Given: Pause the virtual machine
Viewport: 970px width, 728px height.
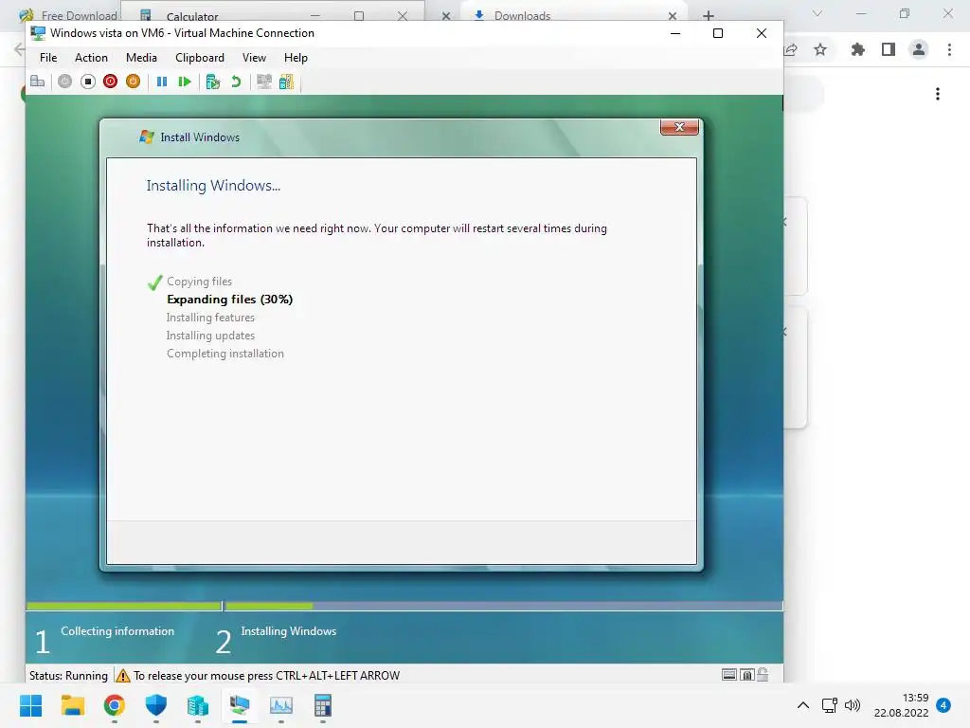Looking at the screenshot, I should tap(162, 82).
